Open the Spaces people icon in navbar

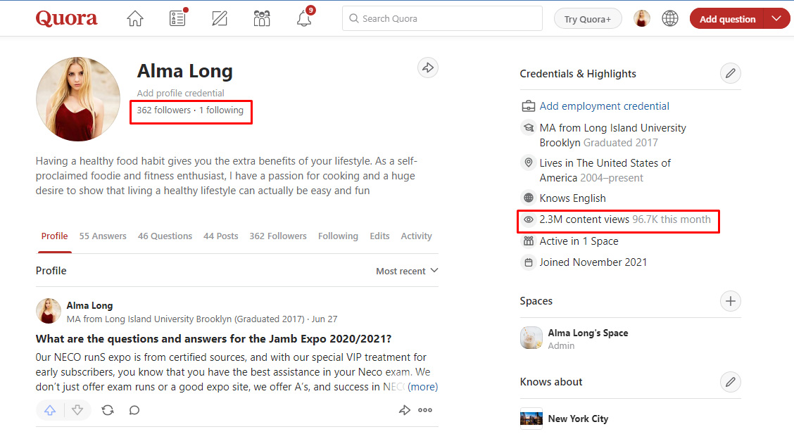point(262,19)
